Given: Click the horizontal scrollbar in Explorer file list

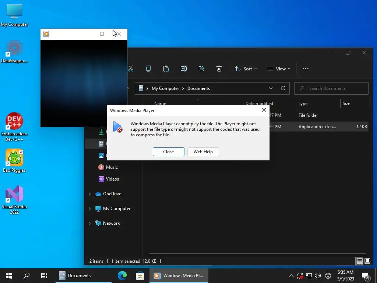Looking at the screenshot, I should [x=257, y=254].
